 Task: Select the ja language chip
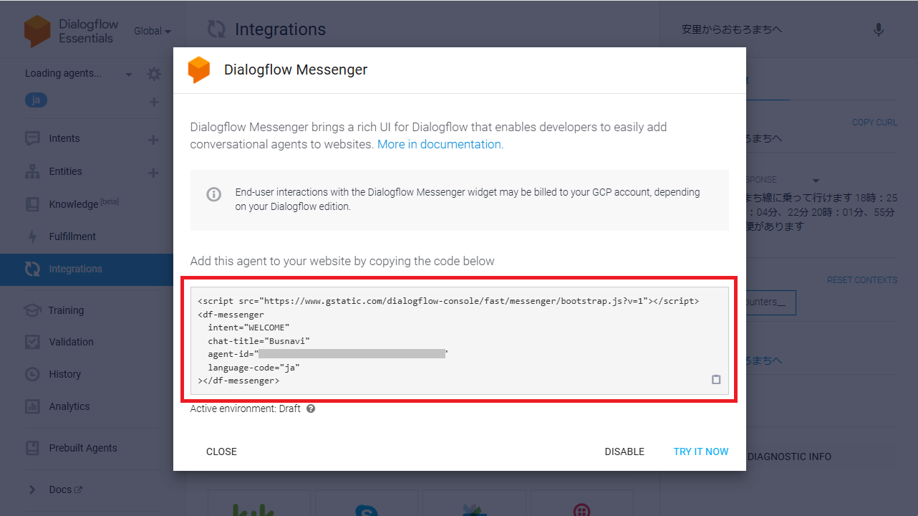pos(36,100)
